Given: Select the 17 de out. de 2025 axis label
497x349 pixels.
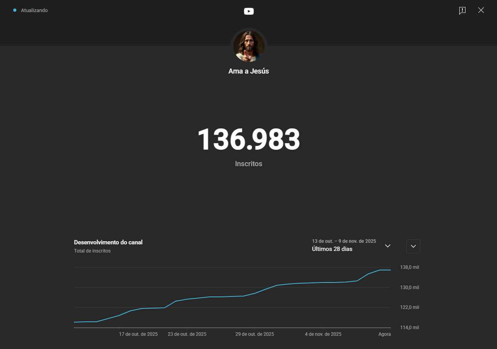Looking at the screenshot, I should click(138, 334).
